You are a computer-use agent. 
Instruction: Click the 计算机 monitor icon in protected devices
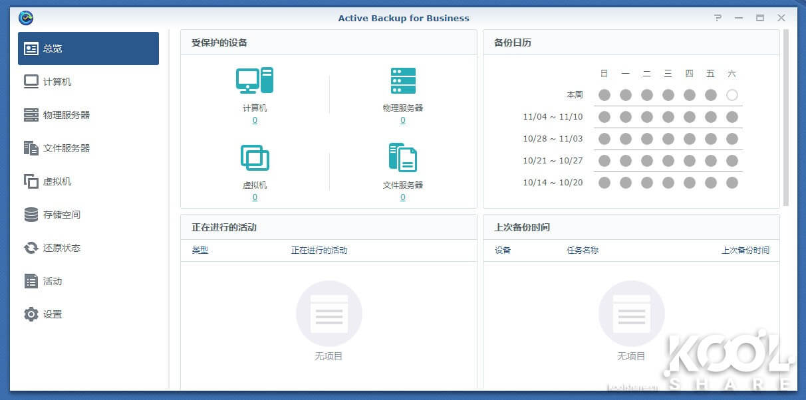point(255,80)
